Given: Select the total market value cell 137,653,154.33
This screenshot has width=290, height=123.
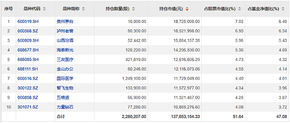Looking at the screenshot, I should tap(179, 117).
